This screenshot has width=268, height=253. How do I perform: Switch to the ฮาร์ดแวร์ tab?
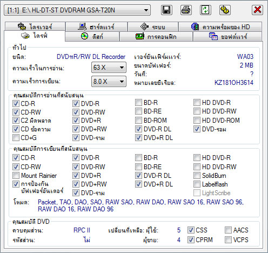pos(96,26)
